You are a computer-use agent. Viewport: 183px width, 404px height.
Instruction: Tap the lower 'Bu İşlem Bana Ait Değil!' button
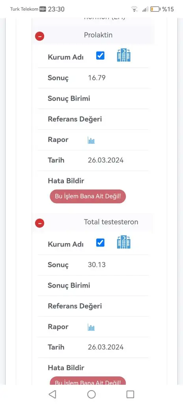point(88,381)
